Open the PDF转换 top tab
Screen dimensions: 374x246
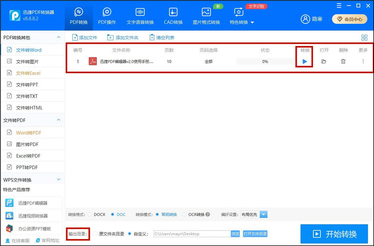click(79, 16)
